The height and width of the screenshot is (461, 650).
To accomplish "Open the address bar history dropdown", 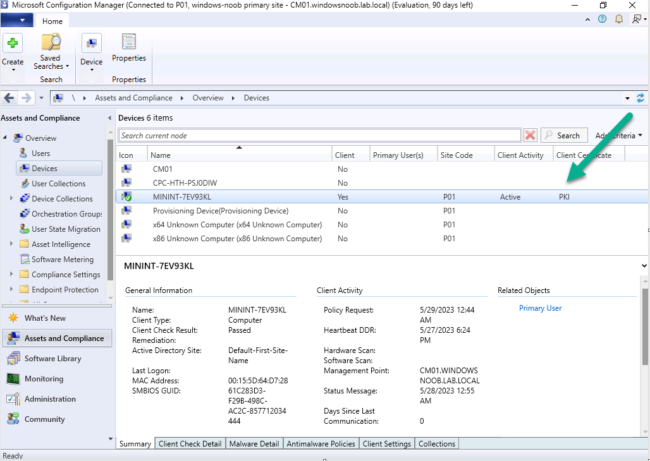I will (627, 98).
